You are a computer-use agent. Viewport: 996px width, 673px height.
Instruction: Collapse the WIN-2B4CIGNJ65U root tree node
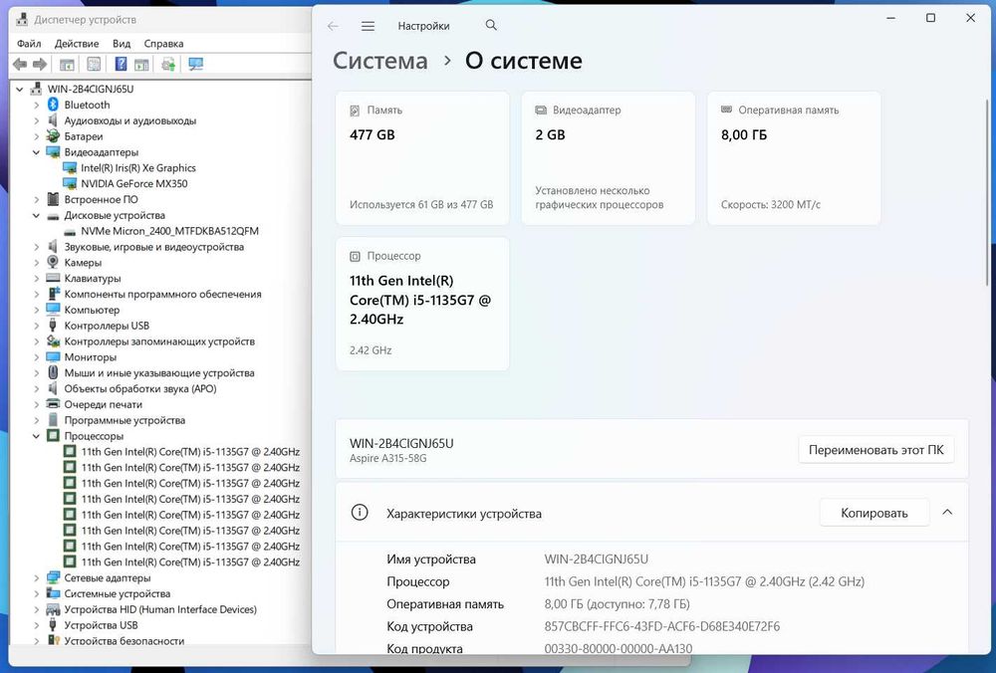(x=20, y=89)
